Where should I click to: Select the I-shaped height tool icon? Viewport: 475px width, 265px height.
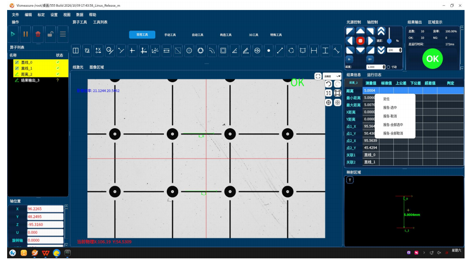pos(325,50)
